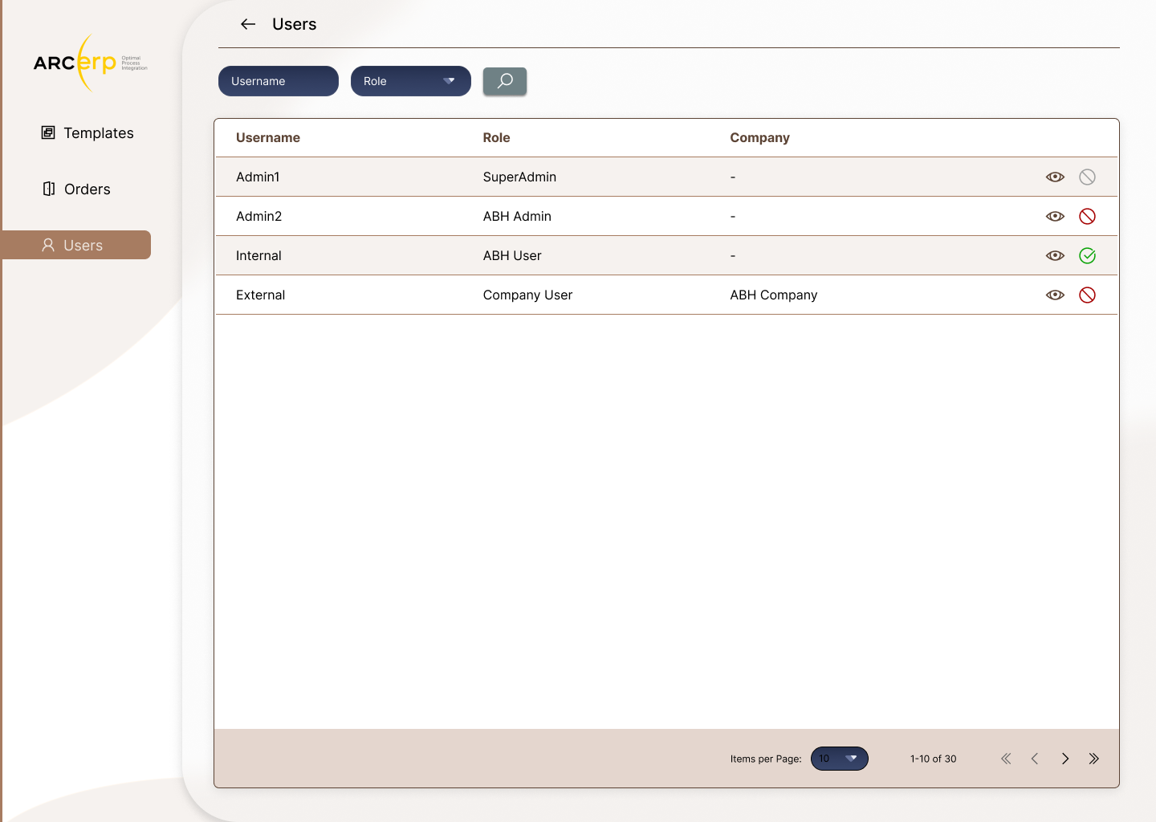Click the SuperAdmin role cell

pyautogui.click(x=519, y=177)
